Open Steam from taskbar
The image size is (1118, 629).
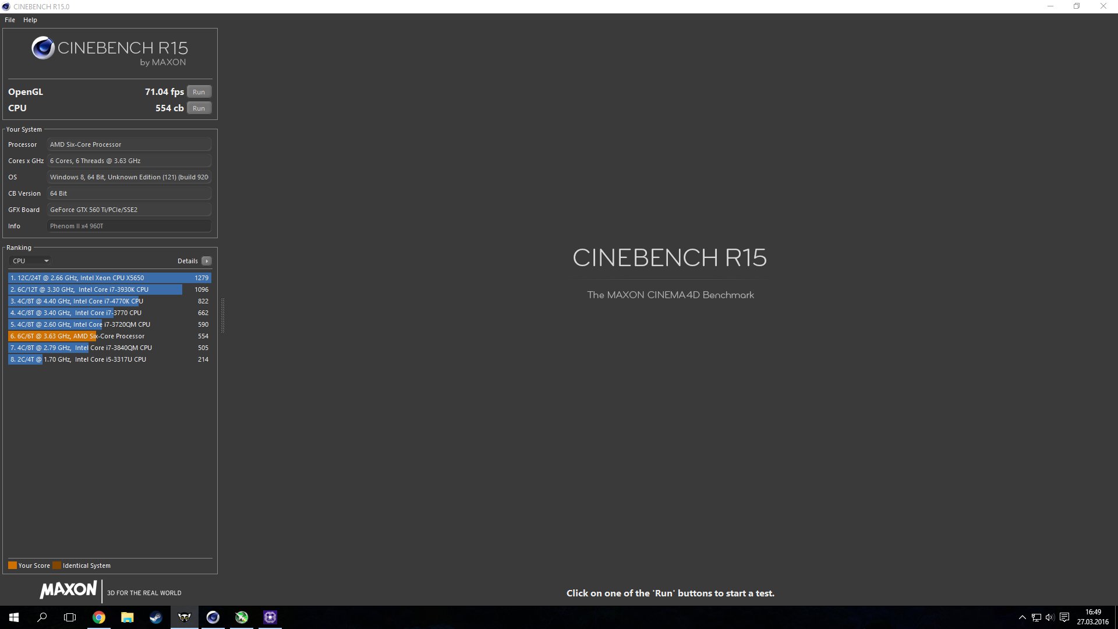tap(156, 617)
